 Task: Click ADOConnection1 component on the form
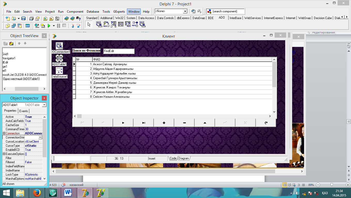click(59, 46)
